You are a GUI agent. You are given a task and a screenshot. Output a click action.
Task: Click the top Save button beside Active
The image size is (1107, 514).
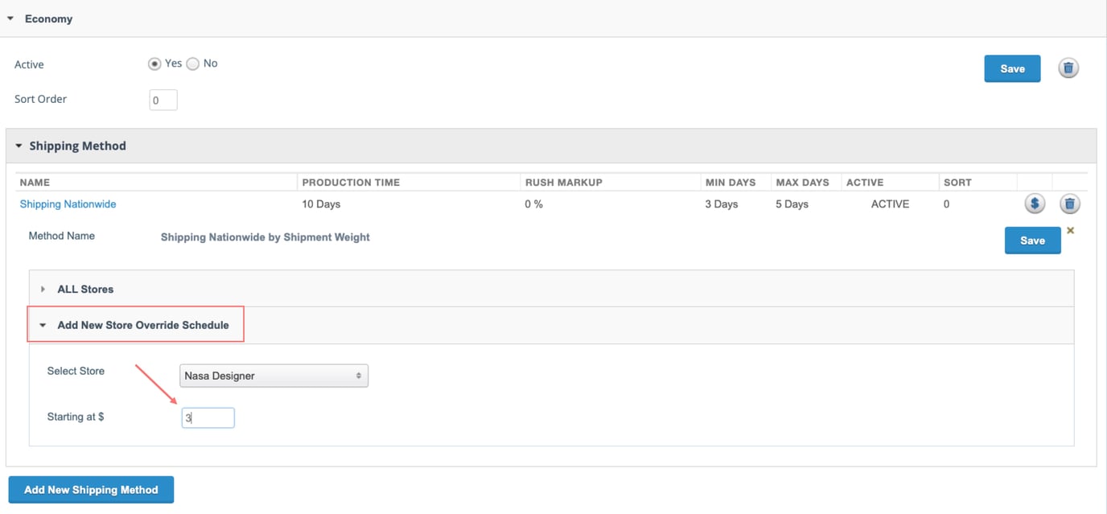(1011, 68)
